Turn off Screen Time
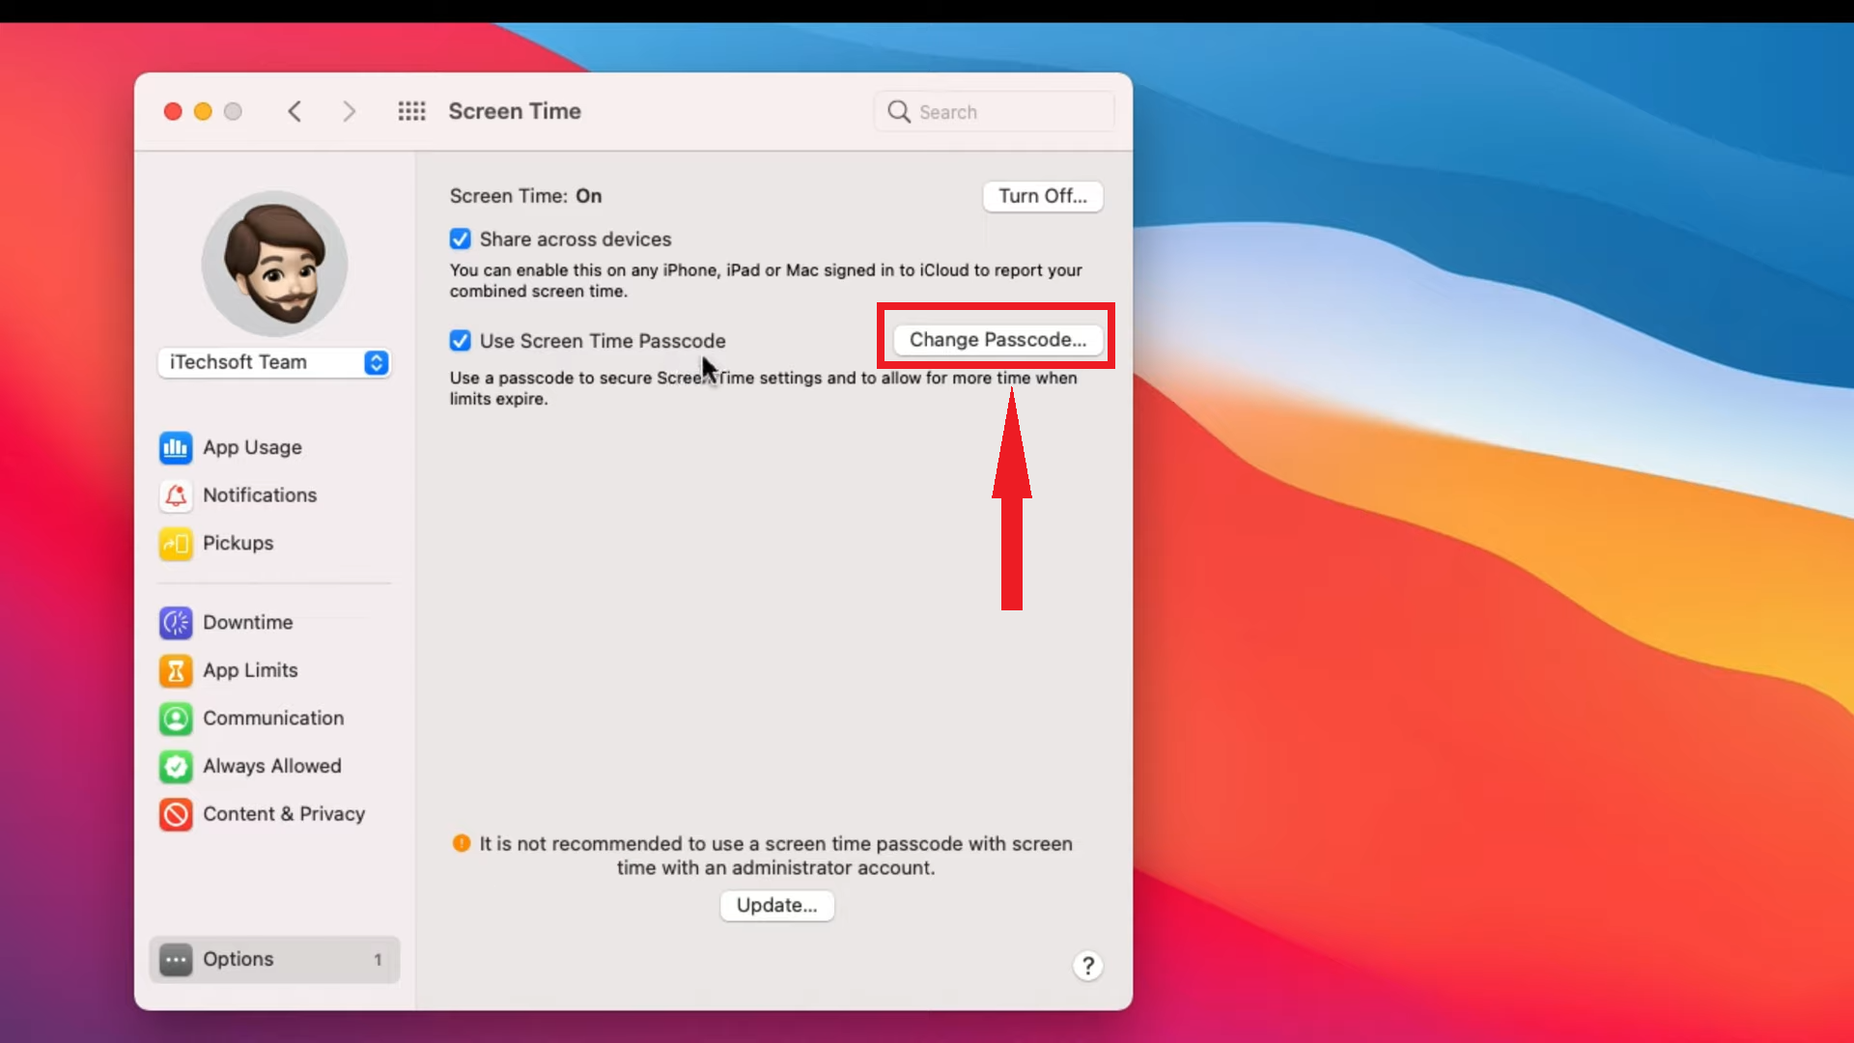The height and width of the screenshot is (1043, 1854). (1043, 196)
